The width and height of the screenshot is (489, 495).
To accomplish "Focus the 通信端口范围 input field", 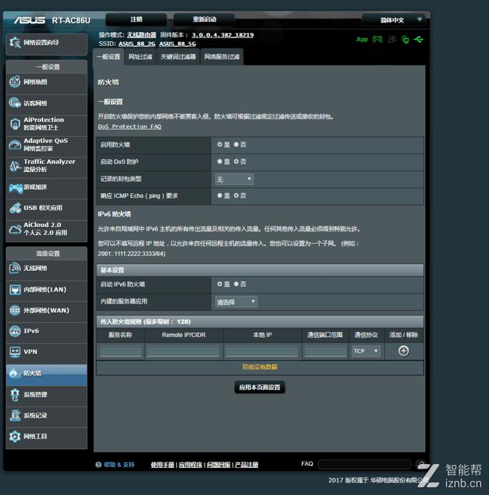I will [x=325, y=351].
